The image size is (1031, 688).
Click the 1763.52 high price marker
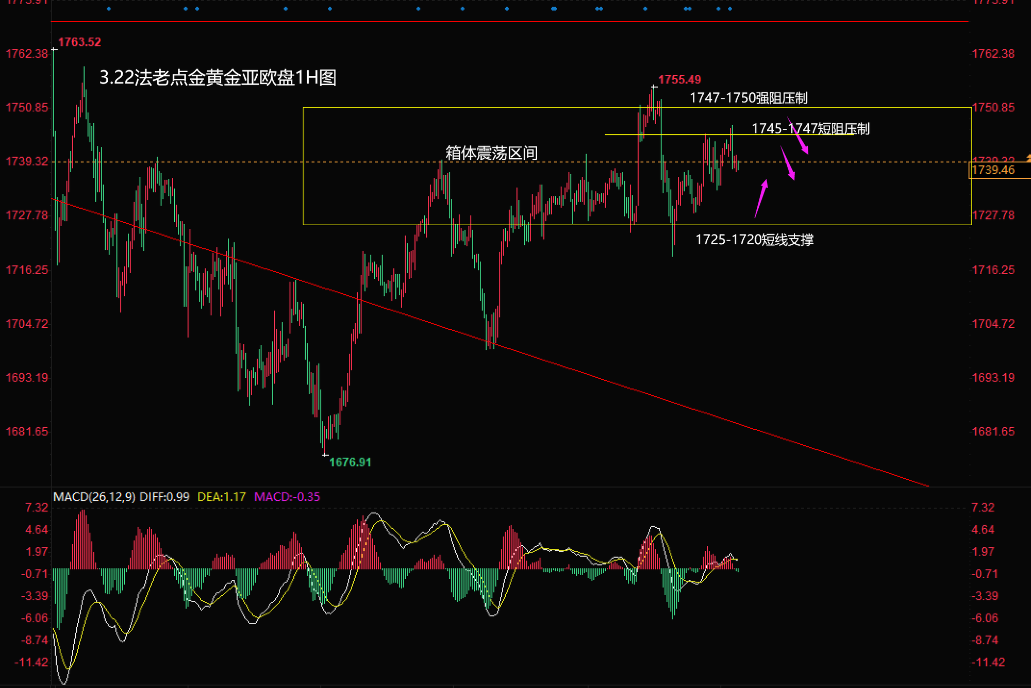pos(79,42)
